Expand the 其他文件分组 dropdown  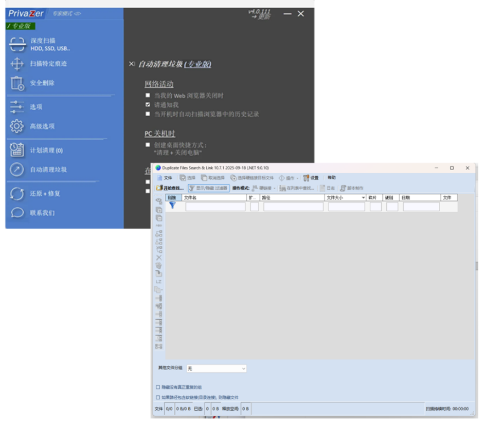click(216, 368)
